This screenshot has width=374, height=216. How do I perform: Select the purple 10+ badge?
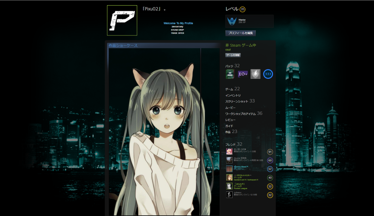point(243,74)
